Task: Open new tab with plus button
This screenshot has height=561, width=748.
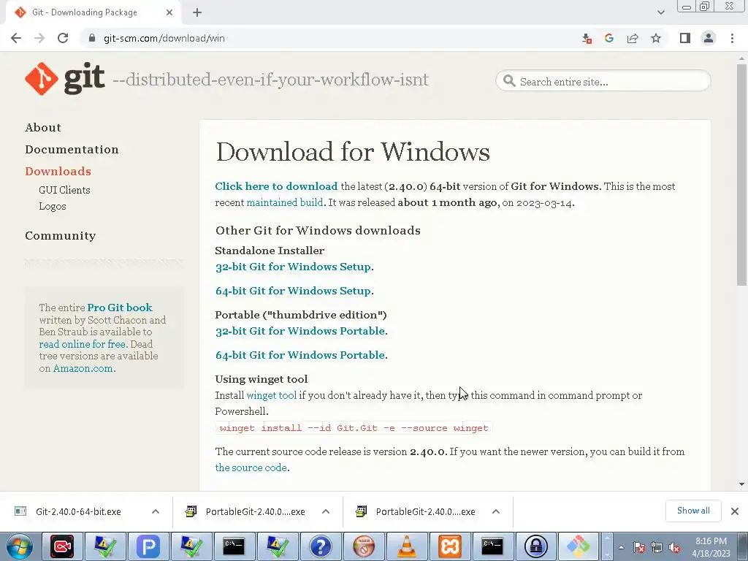Action: 197,12
